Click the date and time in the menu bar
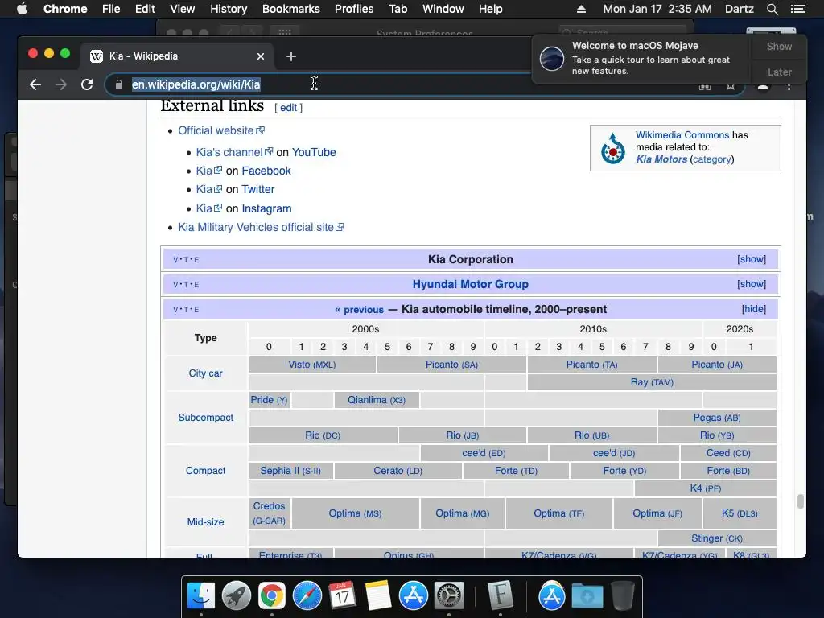The image size is (824, 618). tap(657, 9)
